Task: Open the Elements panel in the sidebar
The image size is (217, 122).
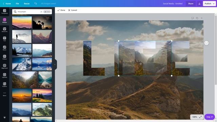Action: click(4, 29)
